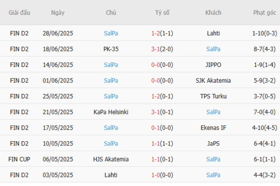
Task: Open PK-35 team link
Action: coord(111,49)
